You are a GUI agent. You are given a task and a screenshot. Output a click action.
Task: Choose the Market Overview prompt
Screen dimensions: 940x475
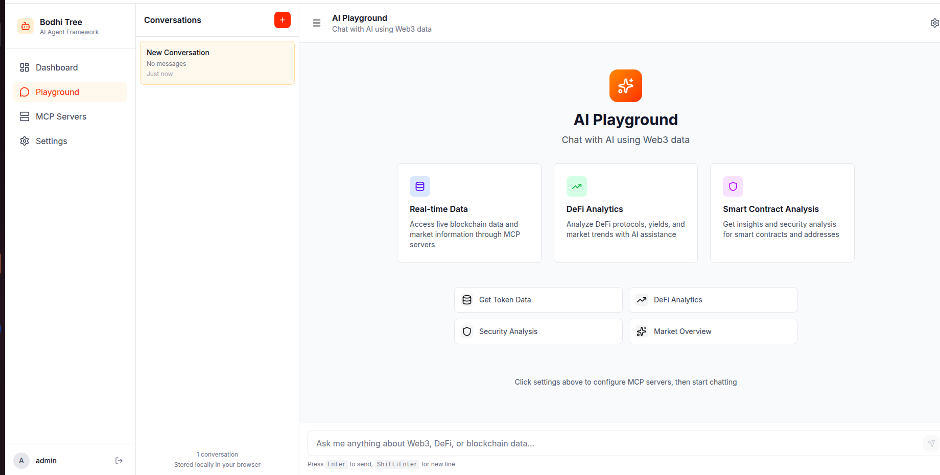(x=713, y=331)
